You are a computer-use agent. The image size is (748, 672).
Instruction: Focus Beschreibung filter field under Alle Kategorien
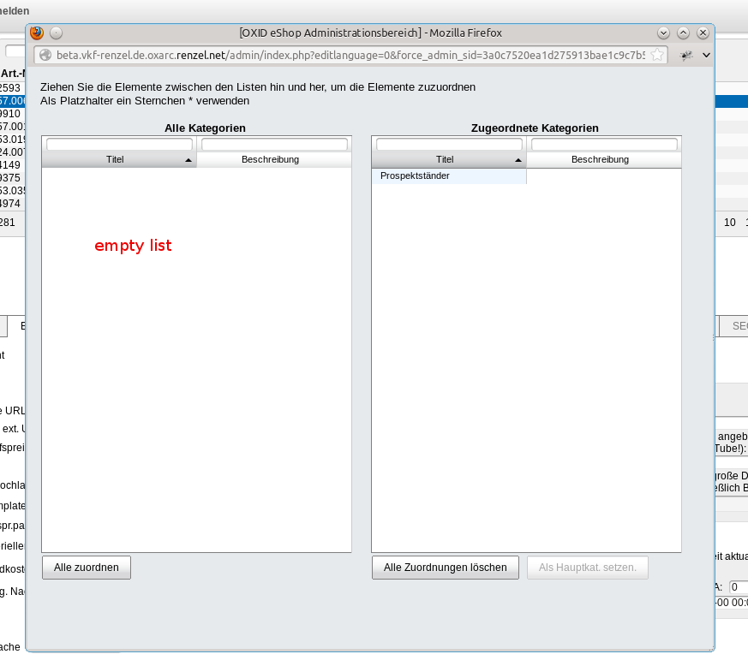tap(274, 145)
